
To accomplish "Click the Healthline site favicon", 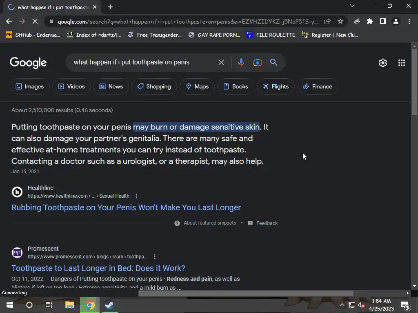I will (17, 192).
